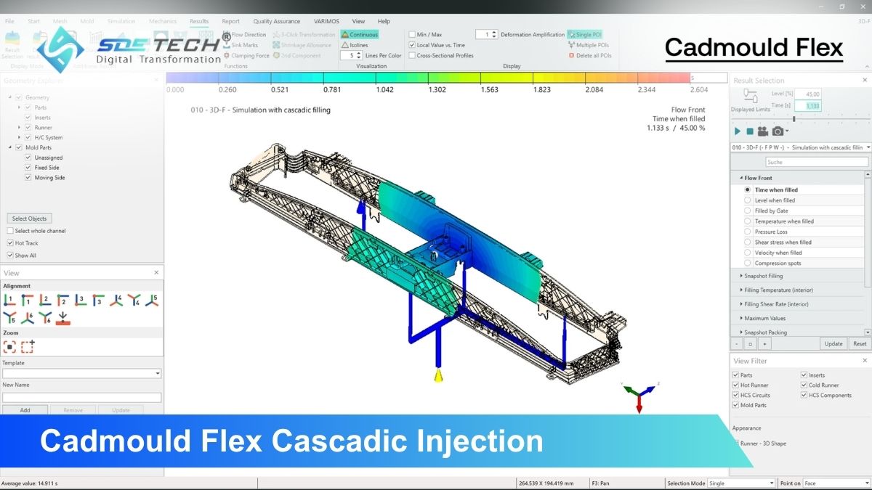This screenshot has height=490, width=872.
Task: Close the View Filter panel
Action: pyautogui.click(x=865, y=361)
